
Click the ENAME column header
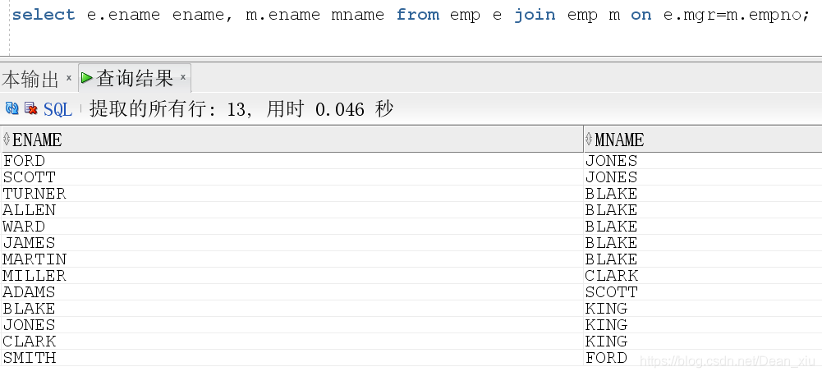click(292, 139)
